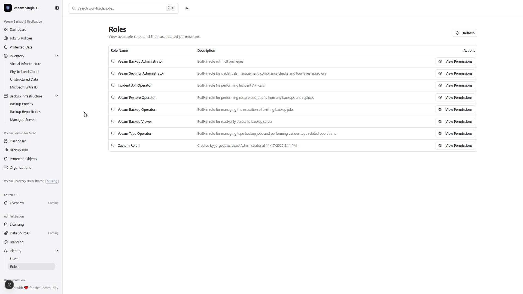
Task: Select Jobs & Policies in the sidebar
Action: tap(21, 38)
